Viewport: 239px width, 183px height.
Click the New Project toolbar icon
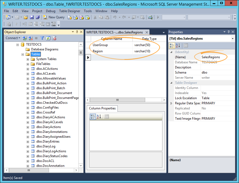pyautogui.click(x=8, y=17)
